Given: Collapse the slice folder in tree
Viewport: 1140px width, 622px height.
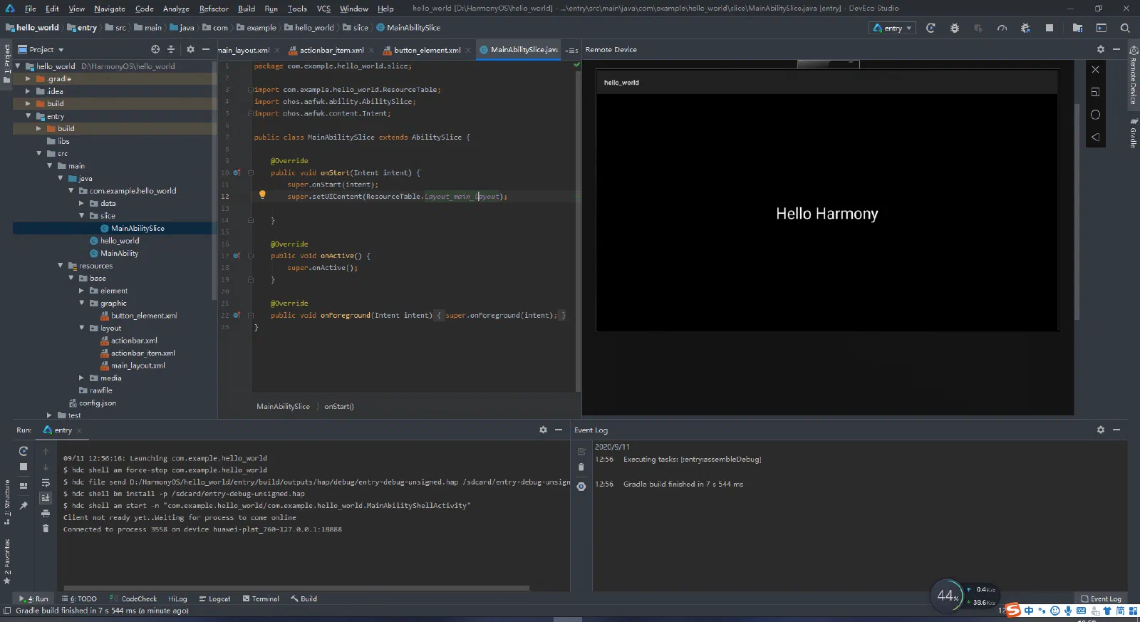Looking at the screenshot, I should tap(82, 215).
